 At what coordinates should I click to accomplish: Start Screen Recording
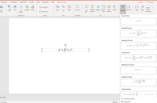(148, 9)
